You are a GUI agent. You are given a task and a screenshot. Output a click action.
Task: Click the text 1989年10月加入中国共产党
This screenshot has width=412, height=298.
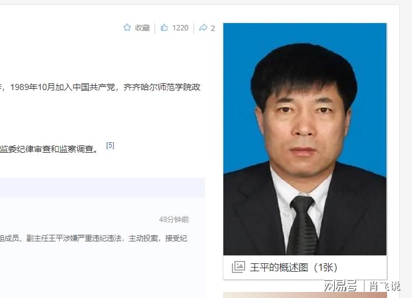coord(63,87)
